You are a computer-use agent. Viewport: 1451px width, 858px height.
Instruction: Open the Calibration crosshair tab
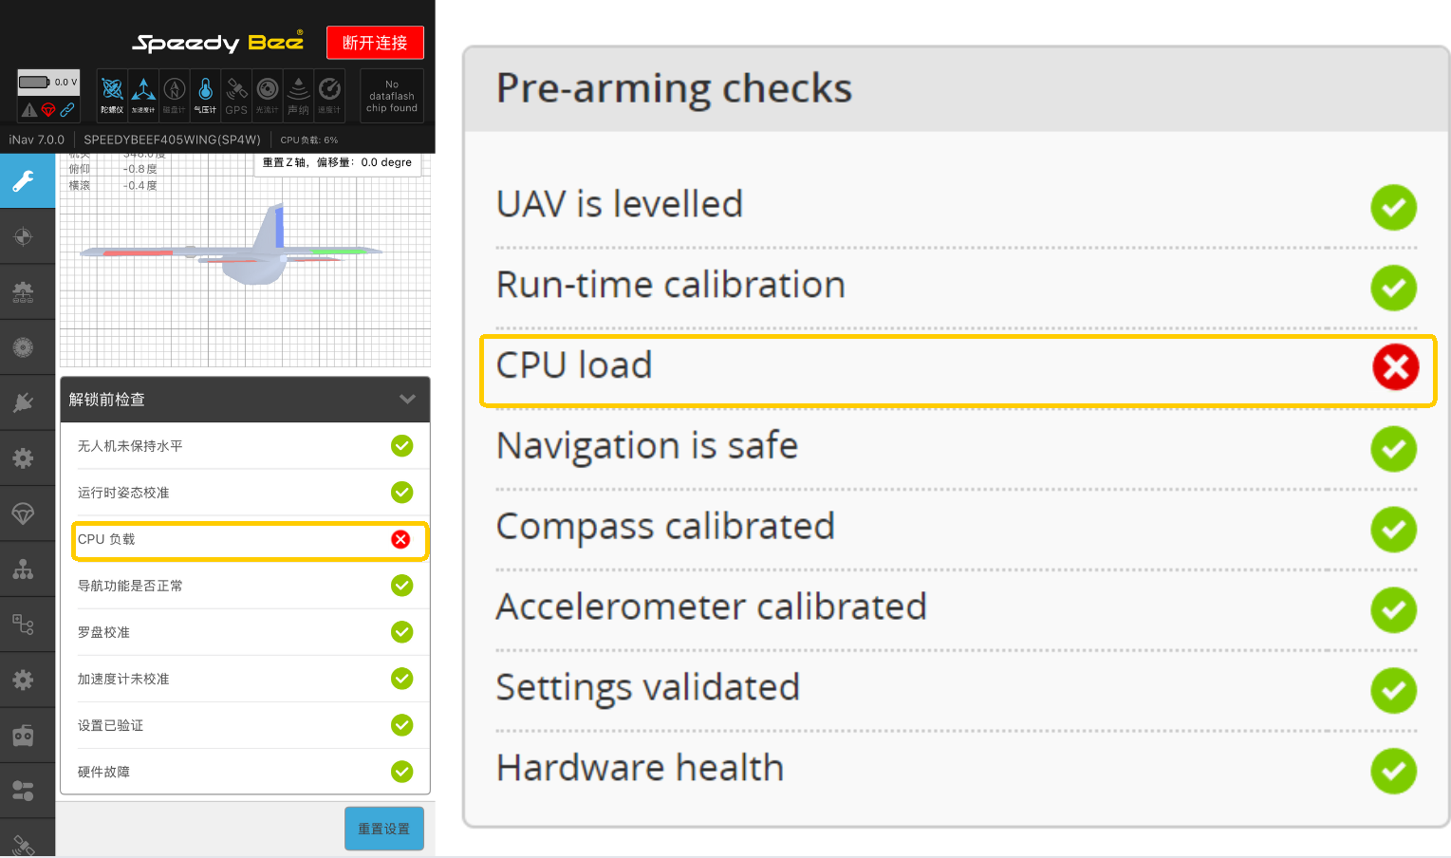[25, 236]
